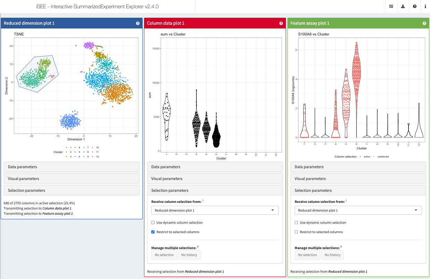The height and width of the screenshot is (279, 430).
Task: Open the header help question mark menu
Action: pos(414,7)
